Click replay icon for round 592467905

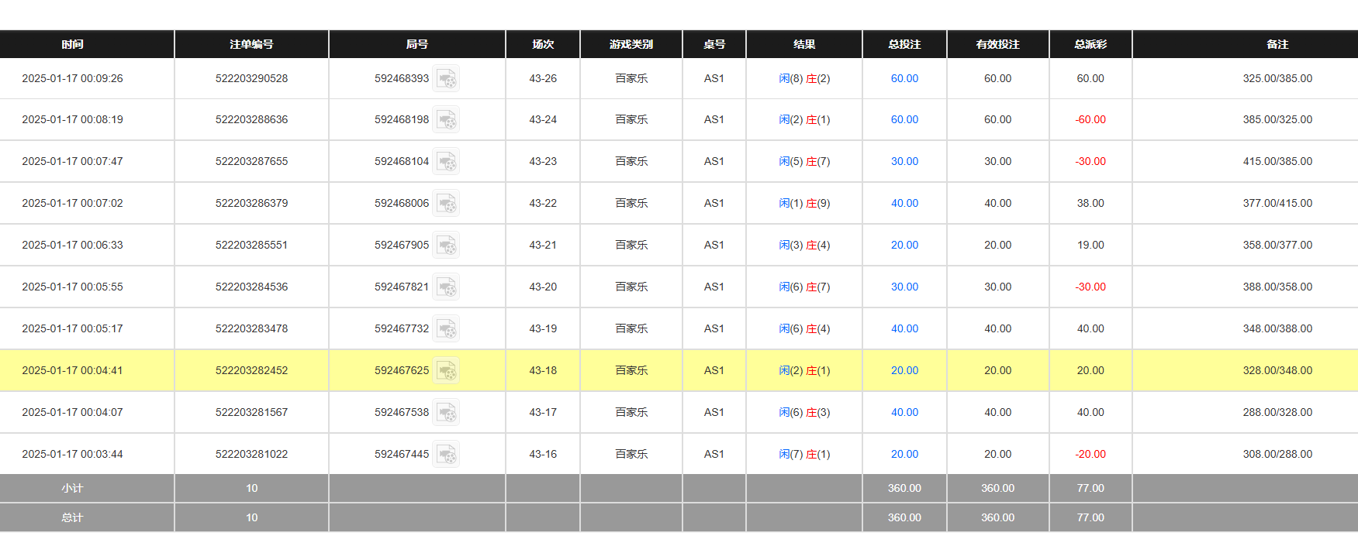(x=446, y=246)
